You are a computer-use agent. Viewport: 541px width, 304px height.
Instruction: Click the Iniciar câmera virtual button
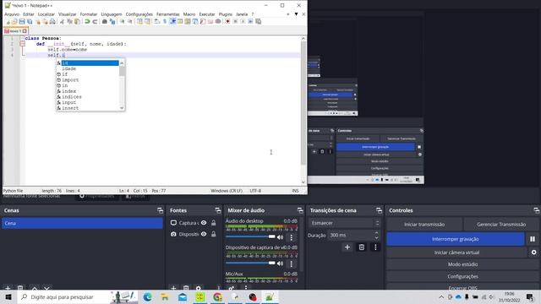point(456,252)
